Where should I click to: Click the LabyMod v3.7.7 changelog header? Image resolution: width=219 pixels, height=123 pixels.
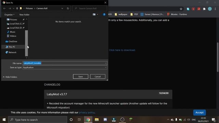point(108,94)
